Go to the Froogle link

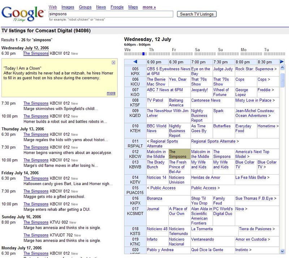117,7
